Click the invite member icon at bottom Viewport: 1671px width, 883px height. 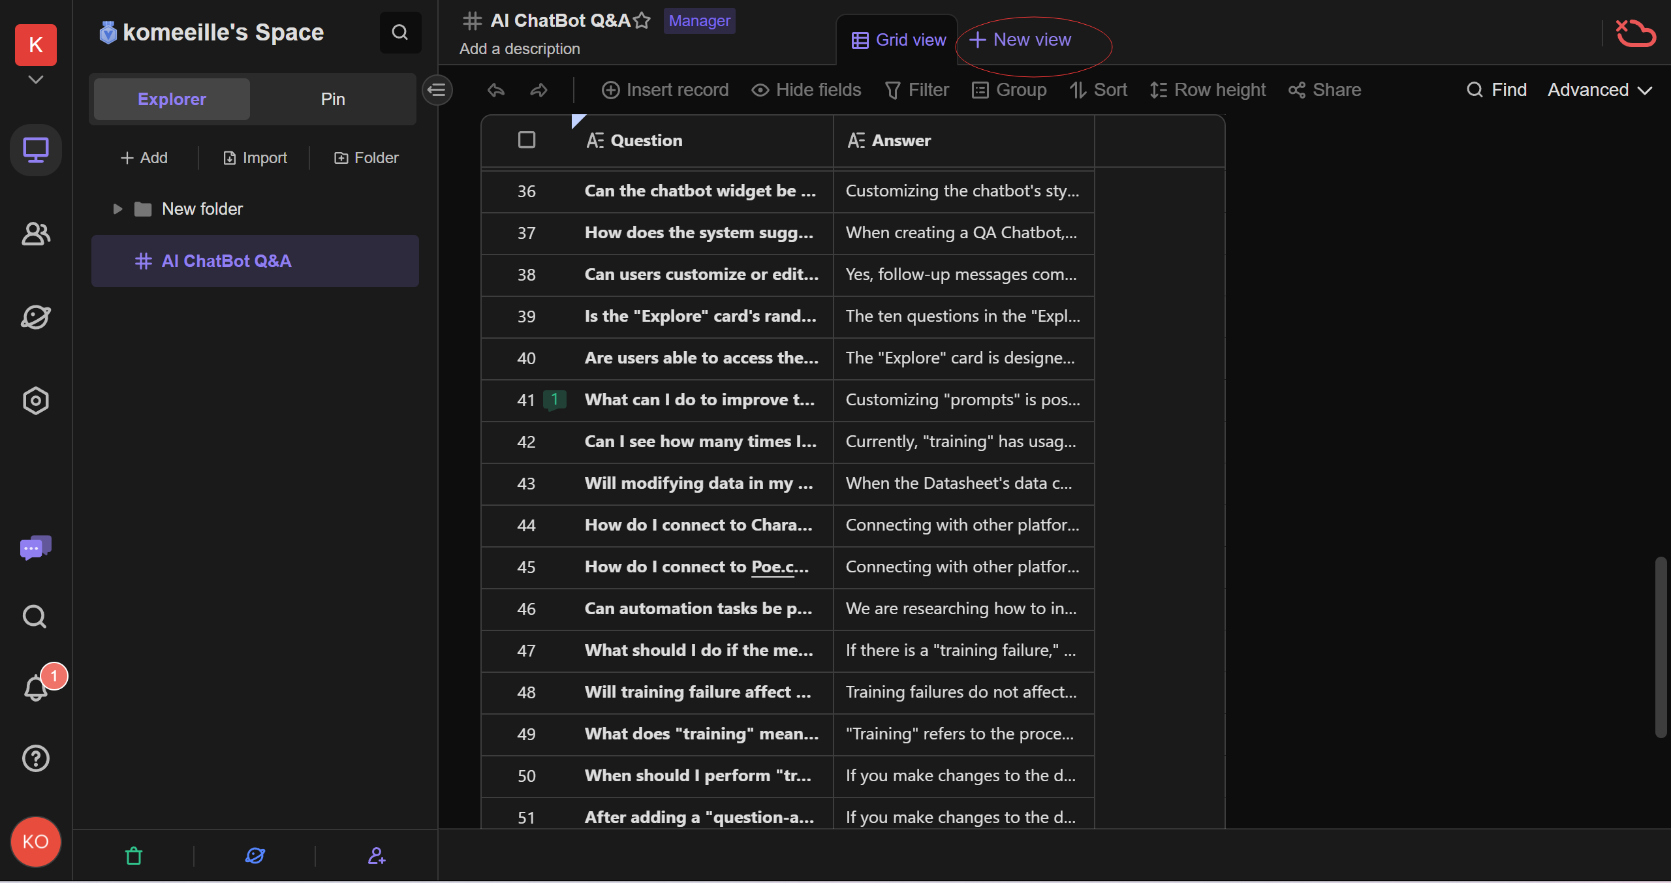pyautogui.click(x=377, y=856)
